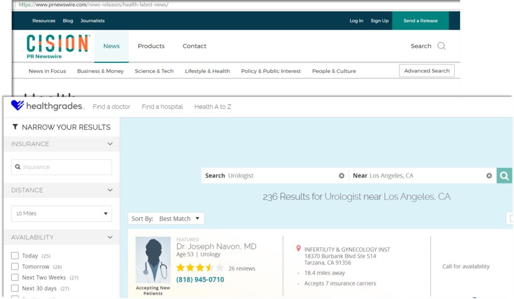Click '18.4 miles away' text
The image size is (514, 299).
click(x=325, y=273)
